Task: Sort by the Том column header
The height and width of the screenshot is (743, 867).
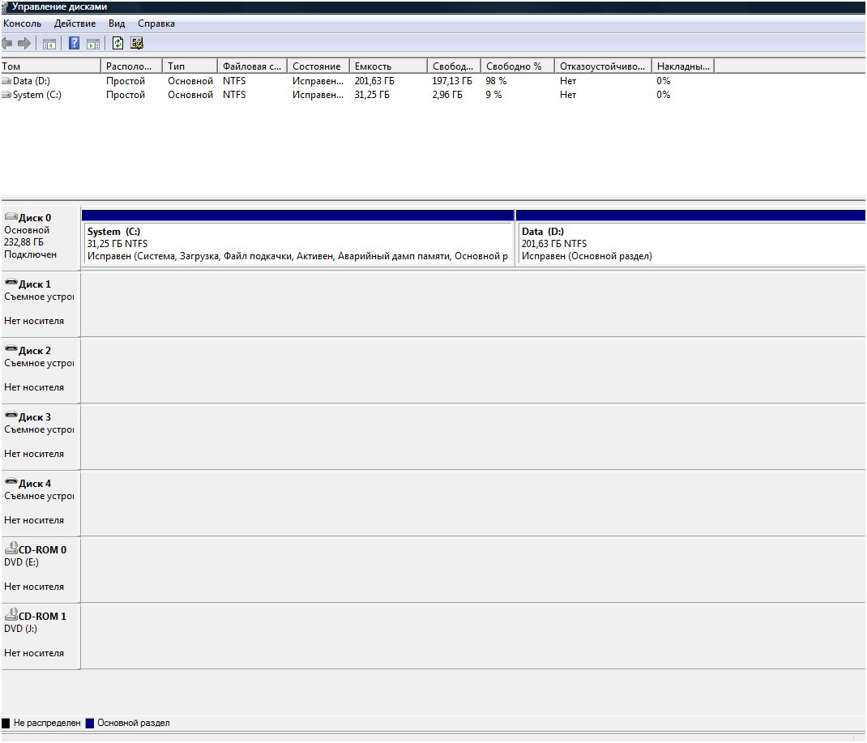Action: coord(50,66)
